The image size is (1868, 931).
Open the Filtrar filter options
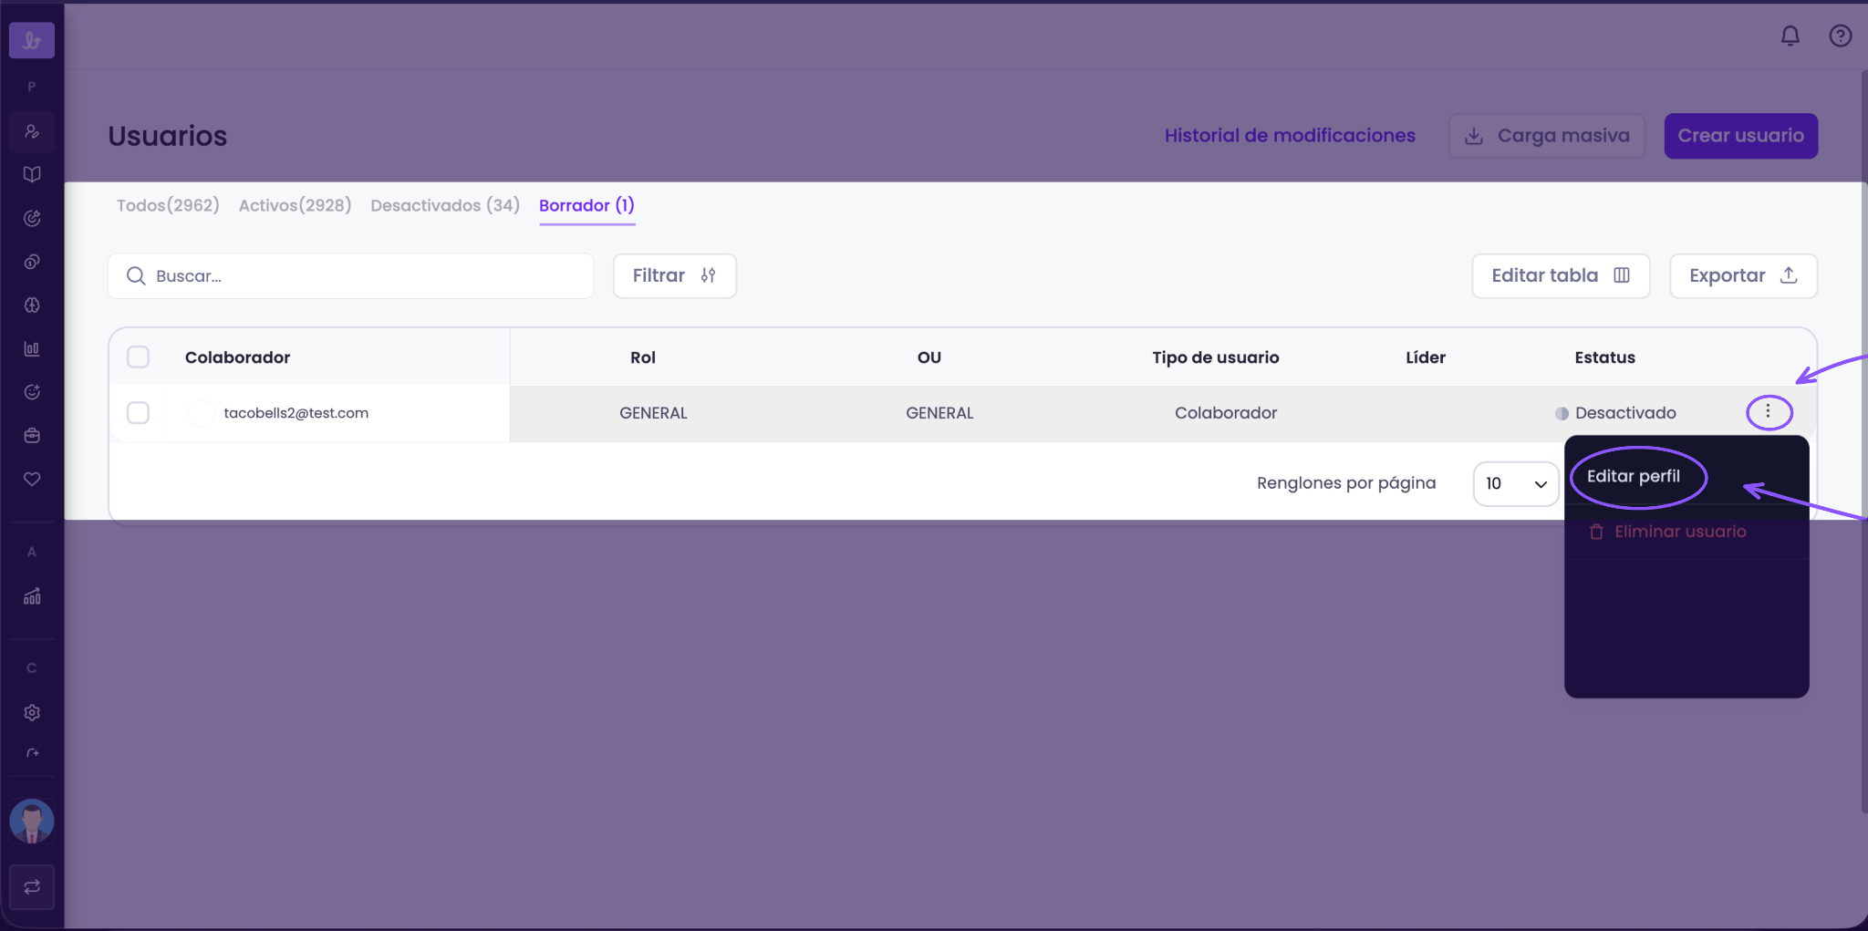[x=674, y=275]
